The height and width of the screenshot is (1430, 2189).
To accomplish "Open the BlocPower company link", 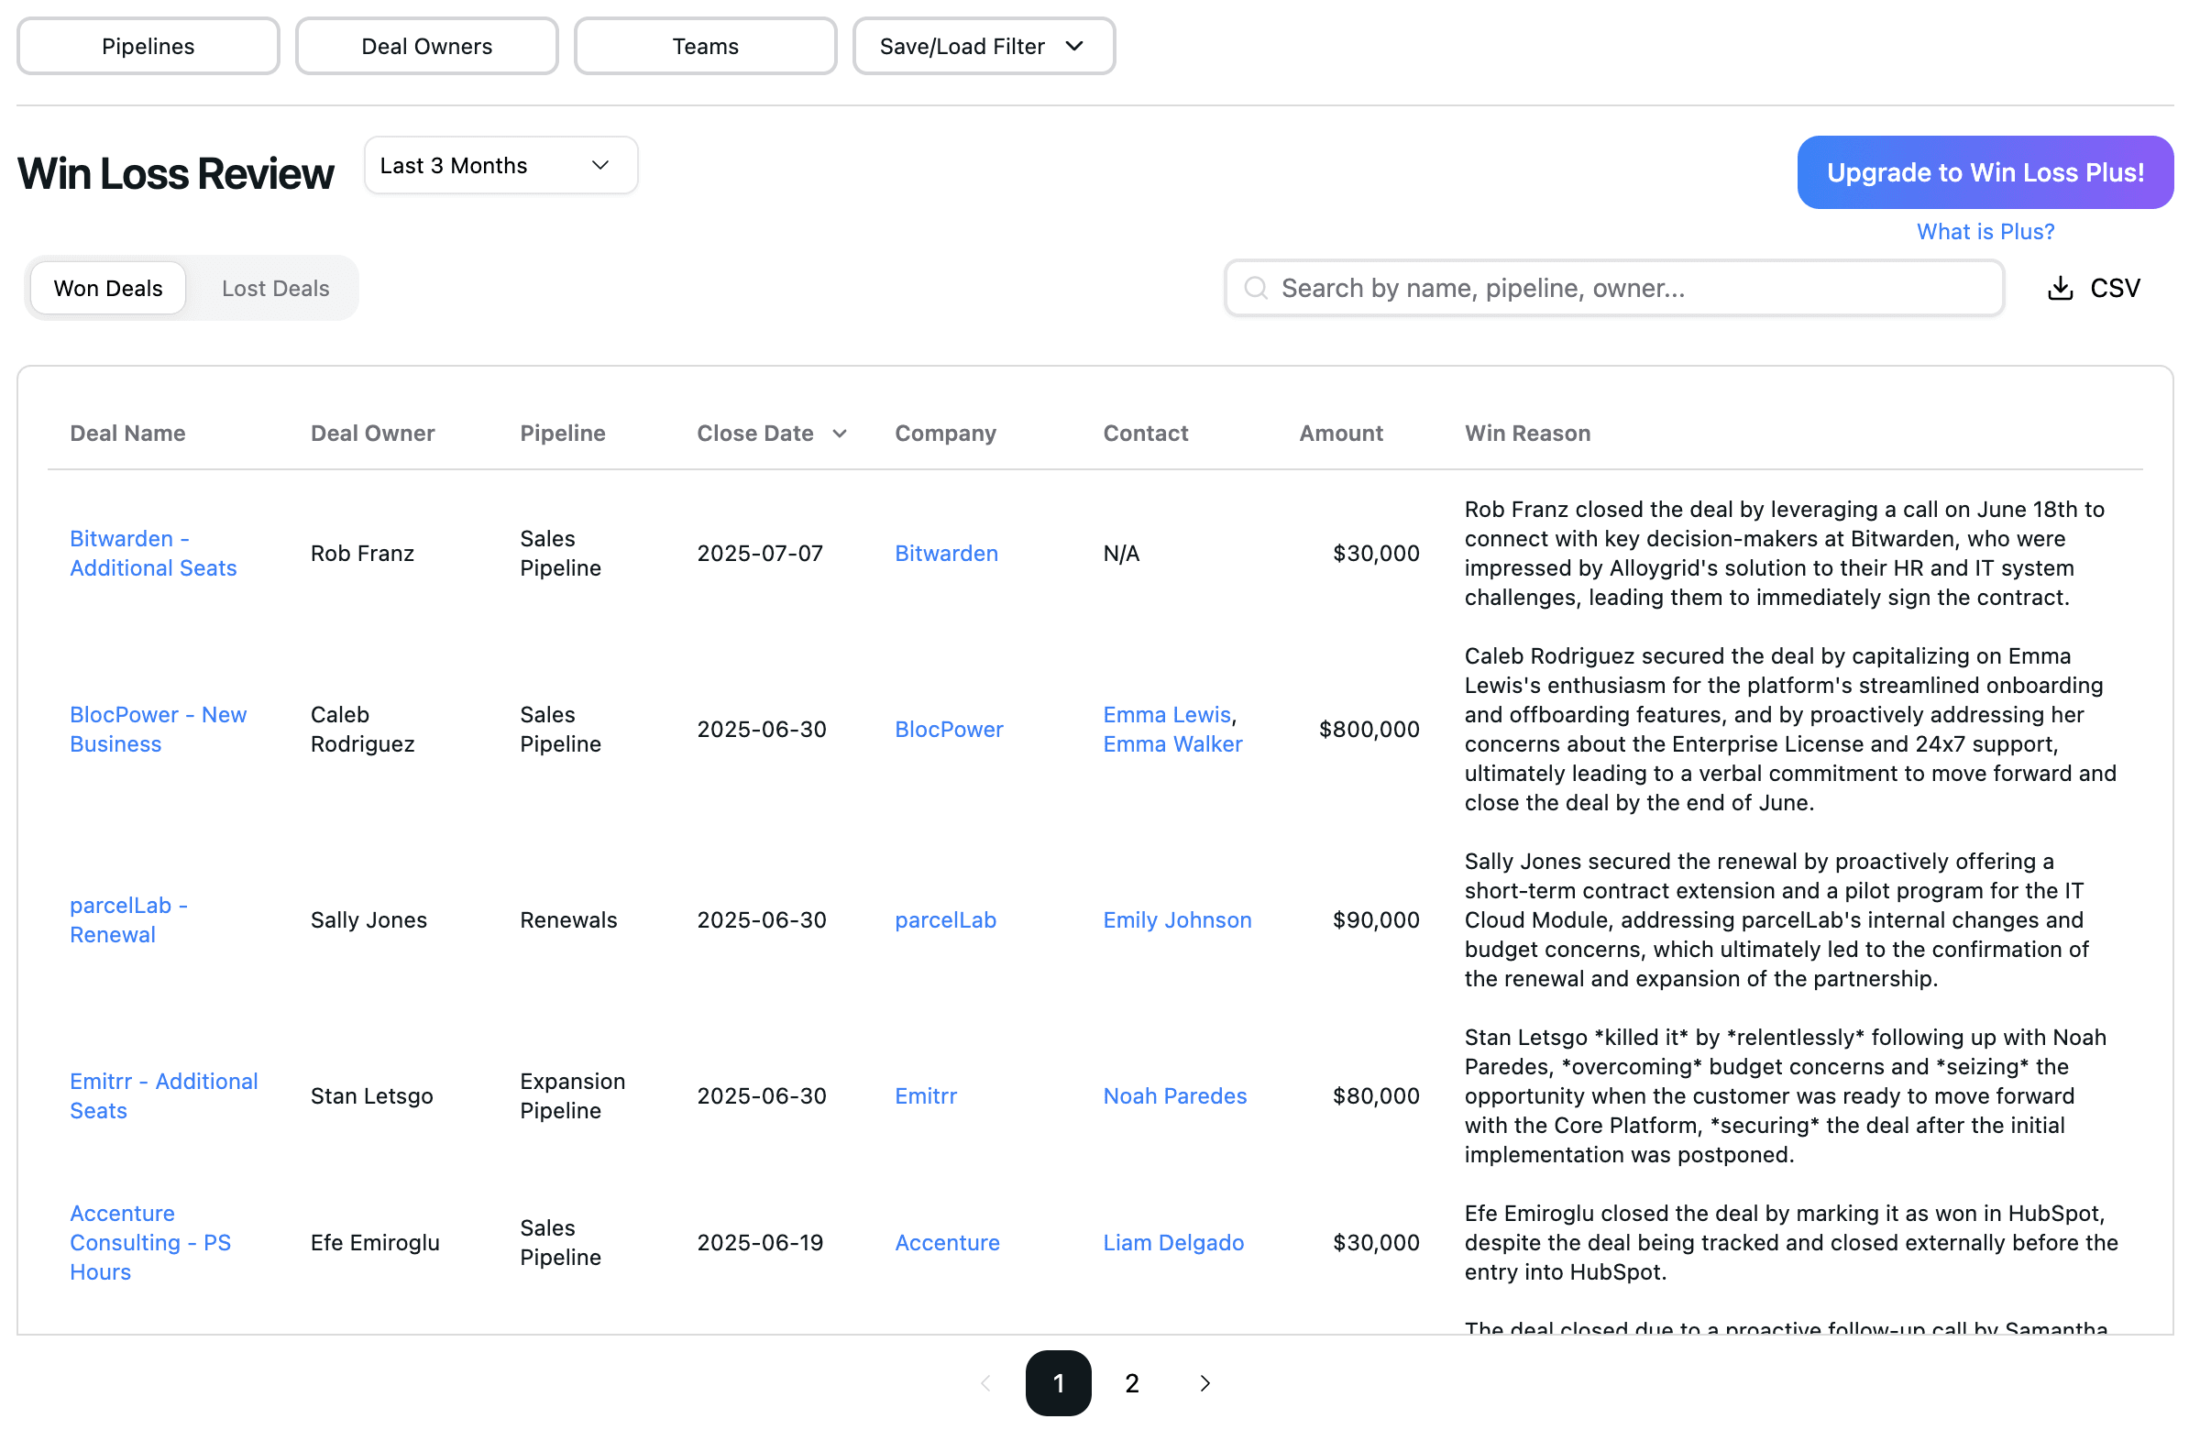I will click(x=949, y=729).
